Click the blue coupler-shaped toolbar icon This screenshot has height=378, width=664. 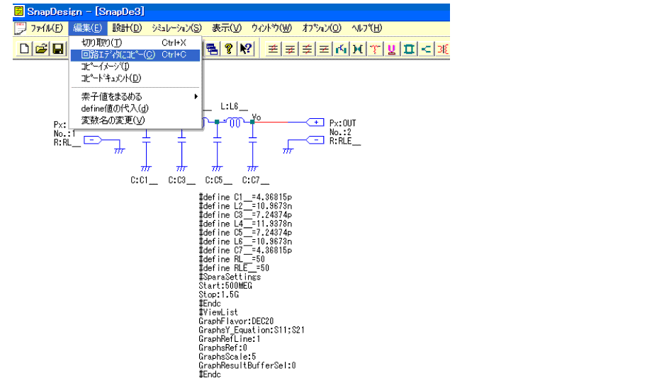tap(358, 49)
